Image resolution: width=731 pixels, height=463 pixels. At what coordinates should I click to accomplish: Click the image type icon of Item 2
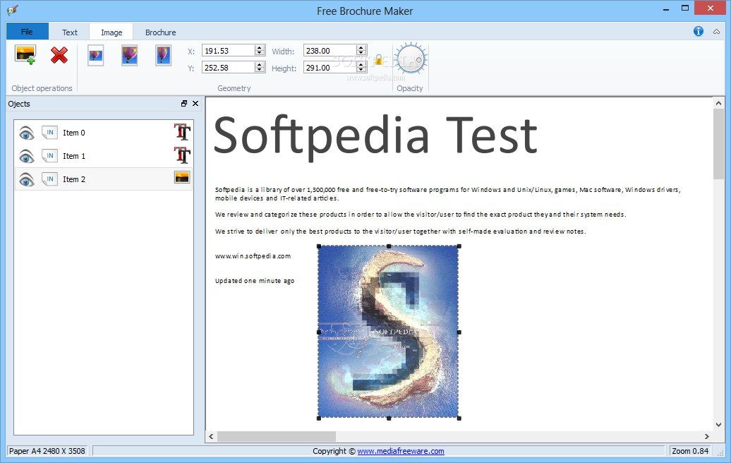pyautogui.click(x=182, y=177)
